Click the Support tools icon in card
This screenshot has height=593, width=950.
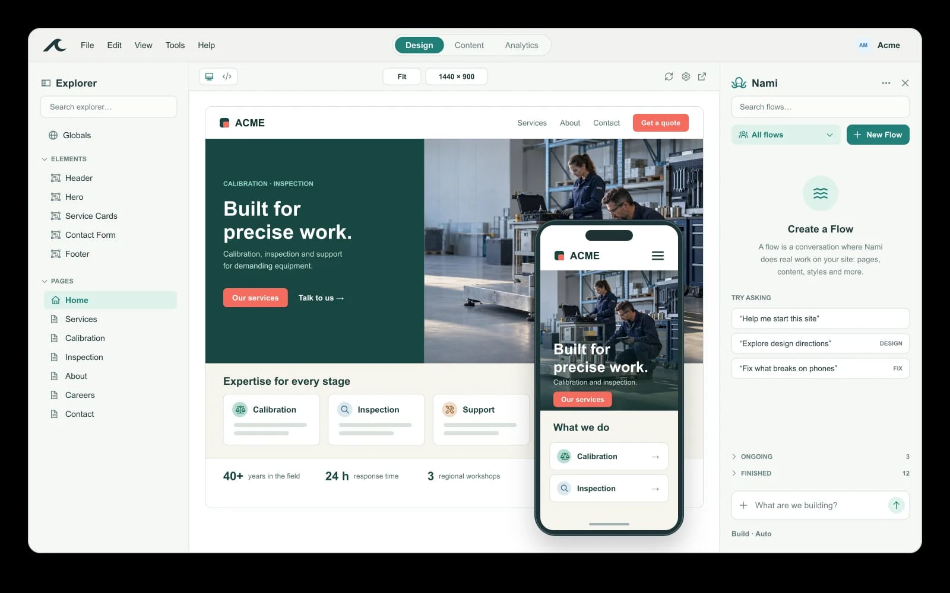click(449, 409)
